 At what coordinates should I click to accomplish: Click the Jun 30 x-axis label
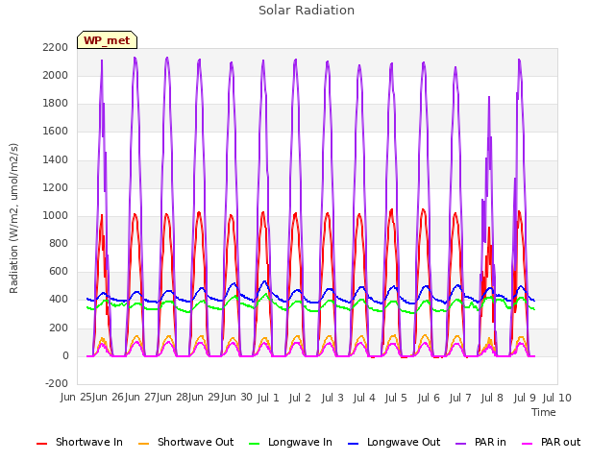(236, 398)
